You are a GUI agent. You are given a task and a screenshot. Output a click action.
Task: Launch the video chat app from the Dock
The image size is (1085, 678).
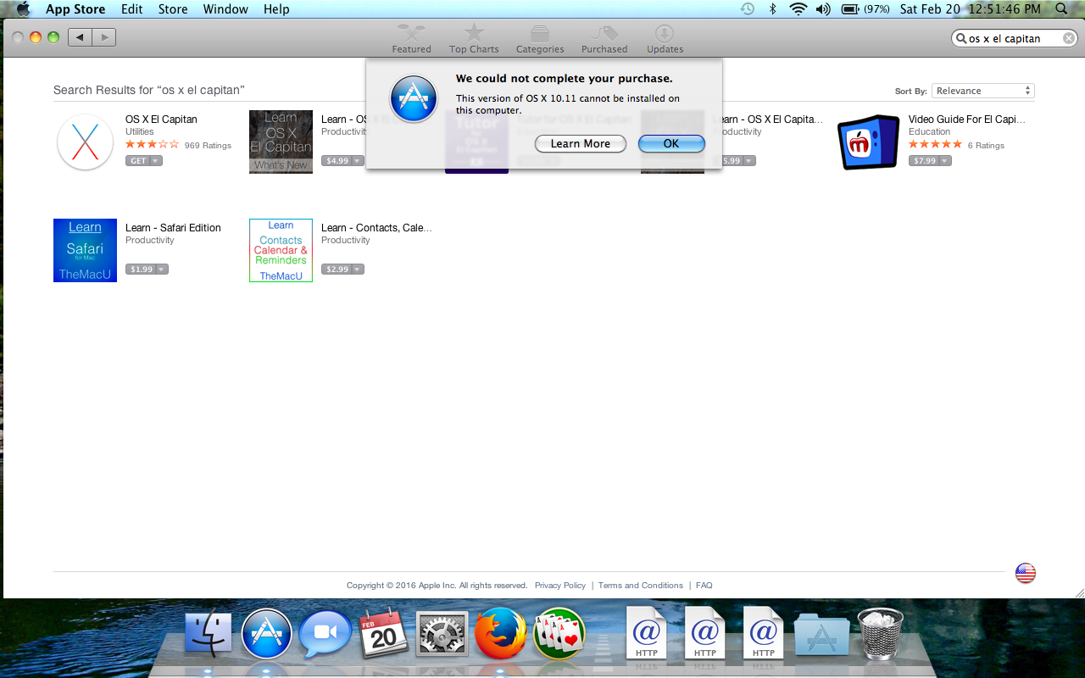tap(325, 634)
